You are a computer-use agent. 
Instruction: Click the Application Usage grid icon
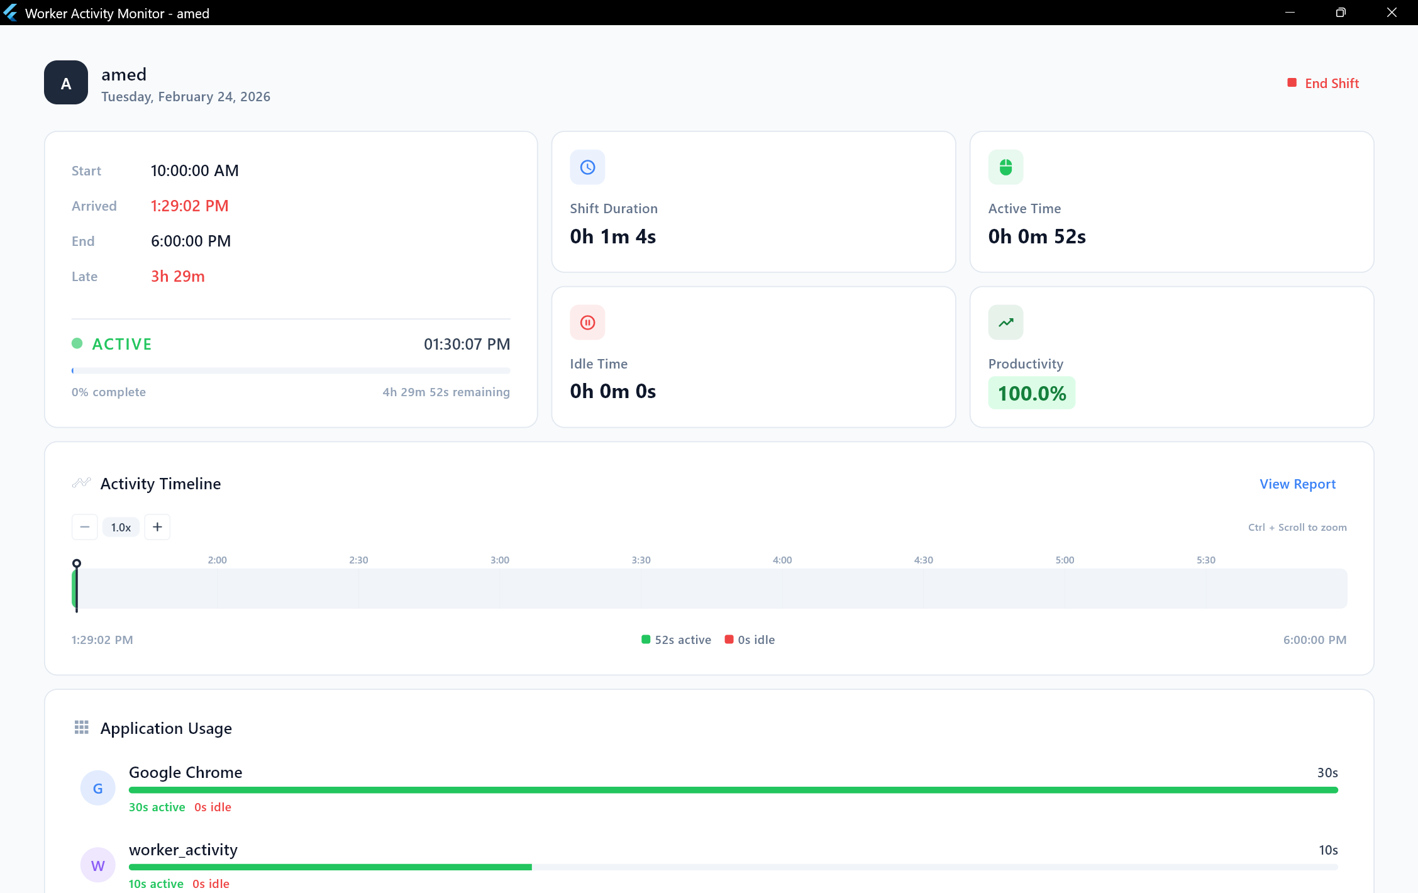pos(81,728)
